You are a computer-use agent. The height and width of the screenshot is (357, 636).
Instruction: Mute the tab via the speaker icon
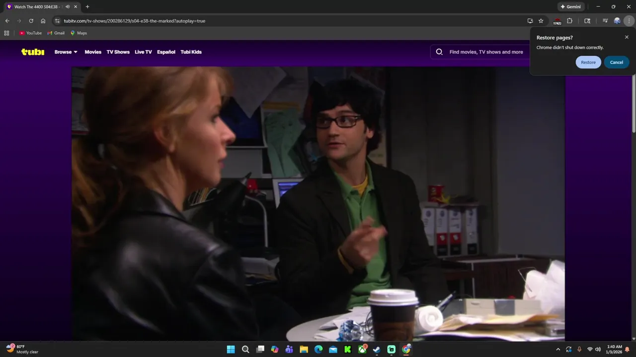pyautogui.click(x=67, y=7)
